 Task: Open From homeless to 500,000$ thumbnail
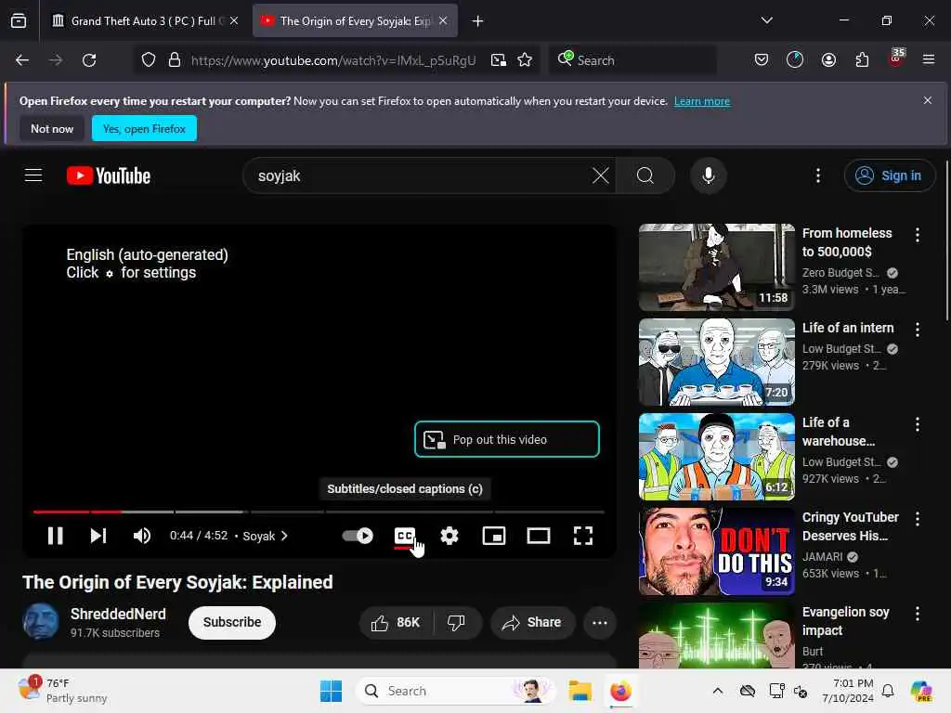tap(716, 267)
